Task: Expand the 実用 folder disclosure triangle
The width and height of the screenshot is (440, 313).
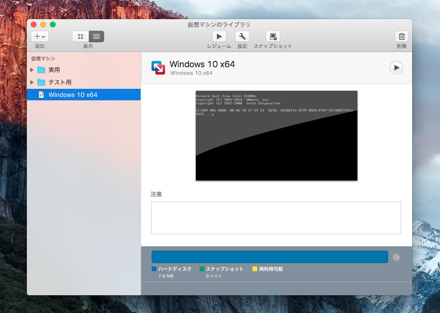Action: [32, 70]
